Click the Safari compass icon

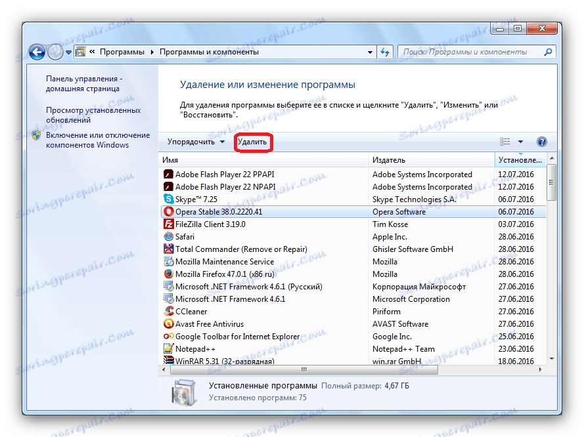(x=168, y=236)
